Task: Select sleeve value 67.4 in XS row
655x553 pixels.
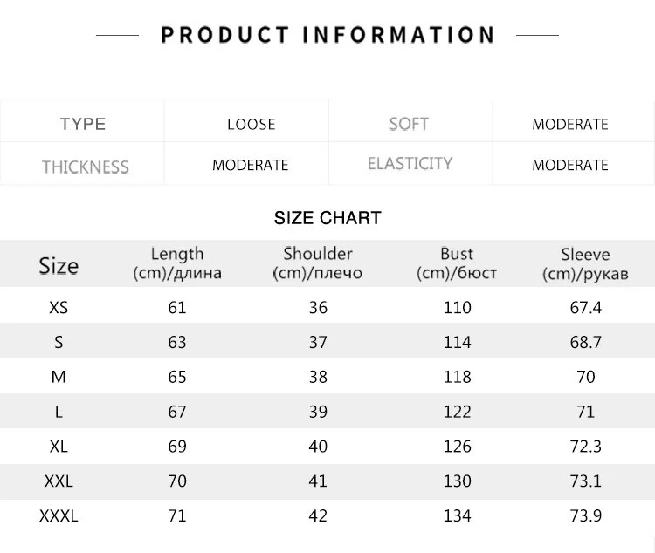Action: pos(586,308)
